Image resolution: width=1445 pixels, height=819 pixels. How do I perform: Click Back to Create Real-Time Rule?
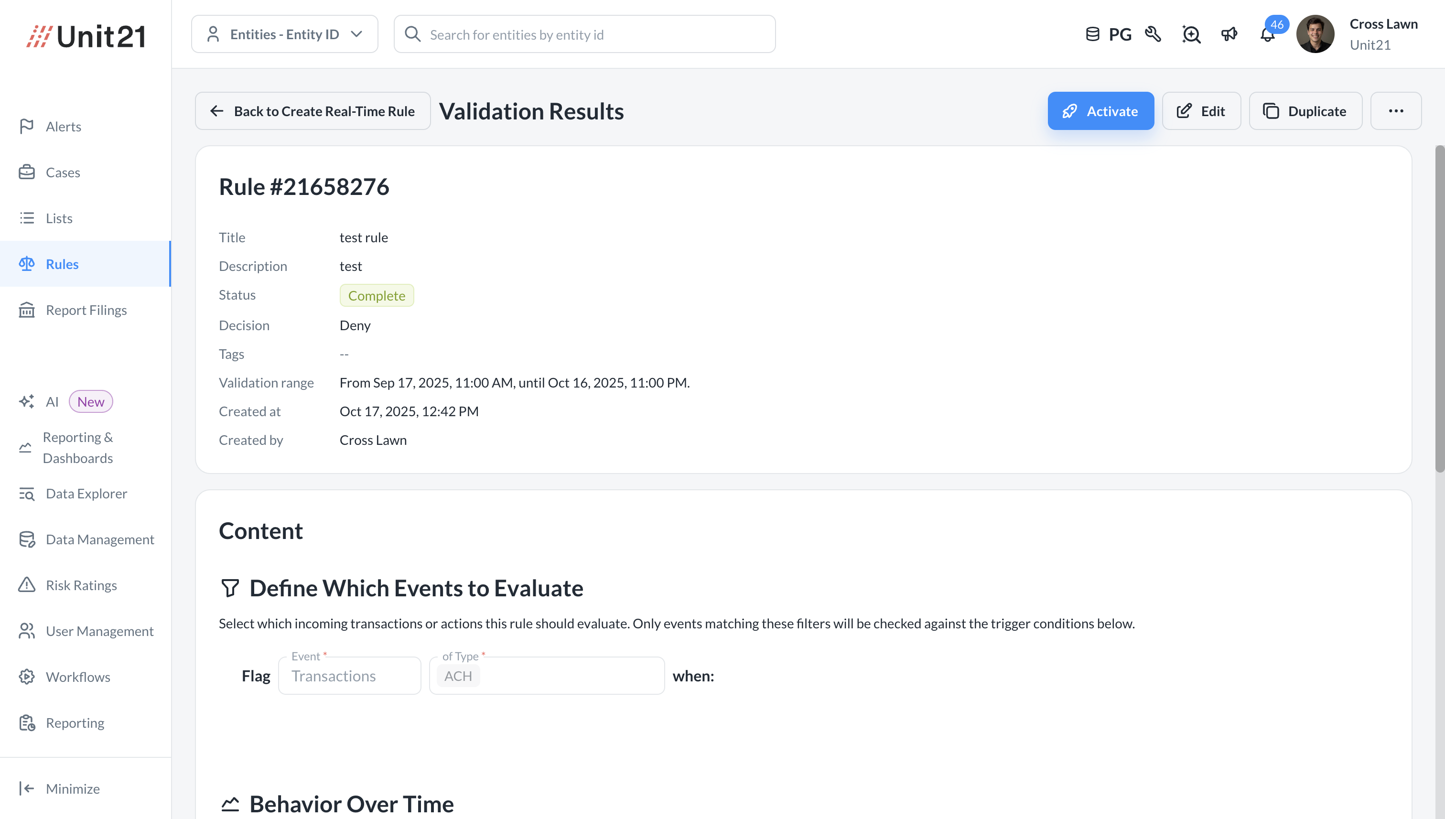(313, 111)
